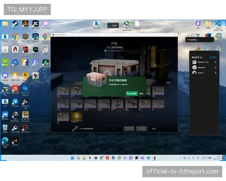Viewport: 226px width, 181px height.
Task: Open Escape the Backrooms desktop icon
Action: 25,115
